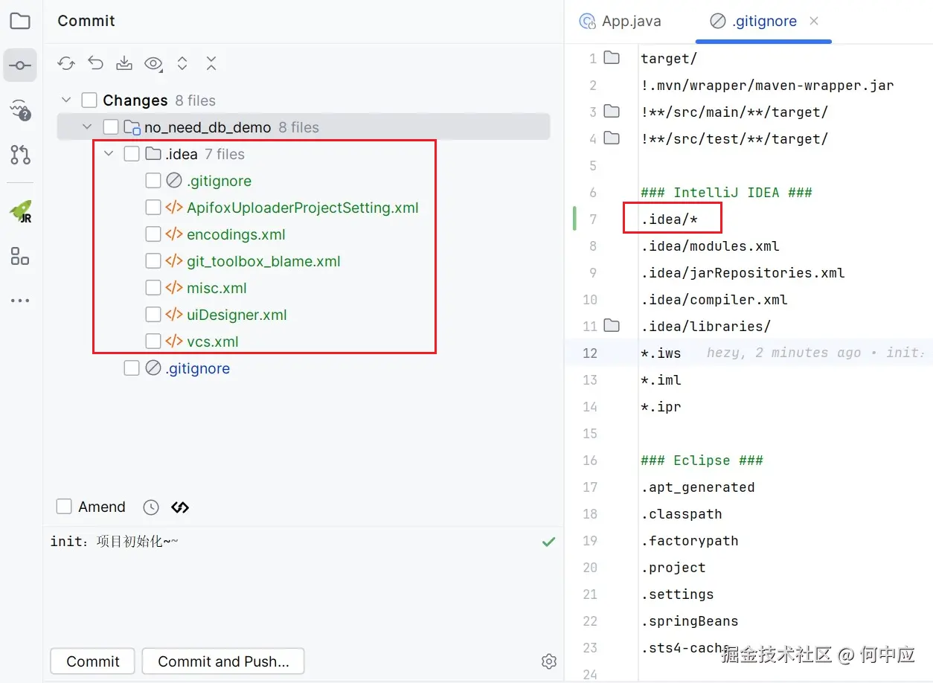Check the uiDesigner.xml checkbox
The height and width of the screenshot is (683, 933).
[x=153, y=315]
